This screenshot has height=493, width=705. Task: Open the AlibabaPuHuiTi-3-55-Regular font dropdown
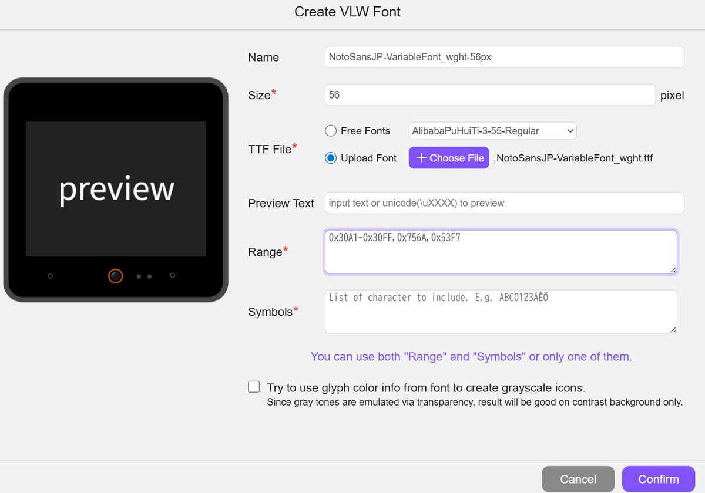[492, 131]
